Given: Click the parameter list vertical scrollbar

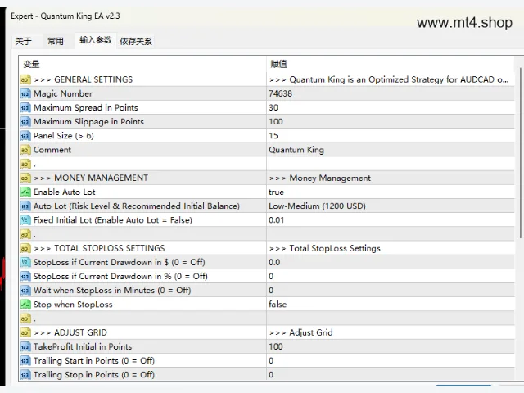Looking at the screenshot, I should point(520,152).
